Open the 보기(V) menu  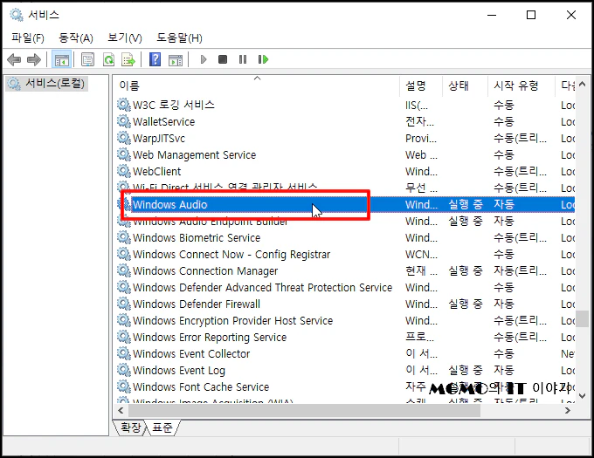tap(125, 38)
